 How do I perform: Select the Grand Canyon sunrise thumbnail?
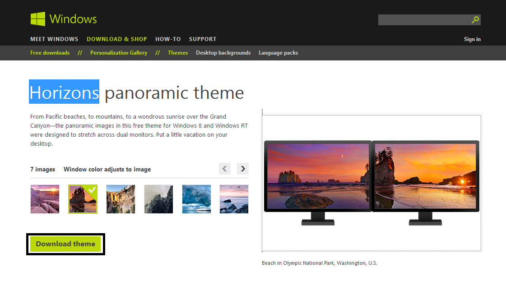tap(45, 199)
